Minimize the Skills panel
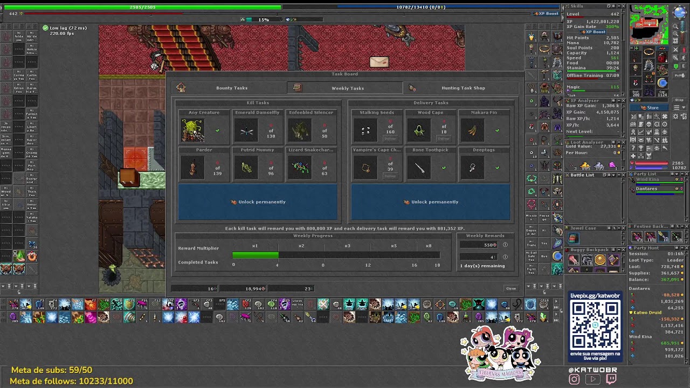This screenshot has height=388, width=690. 618,6
